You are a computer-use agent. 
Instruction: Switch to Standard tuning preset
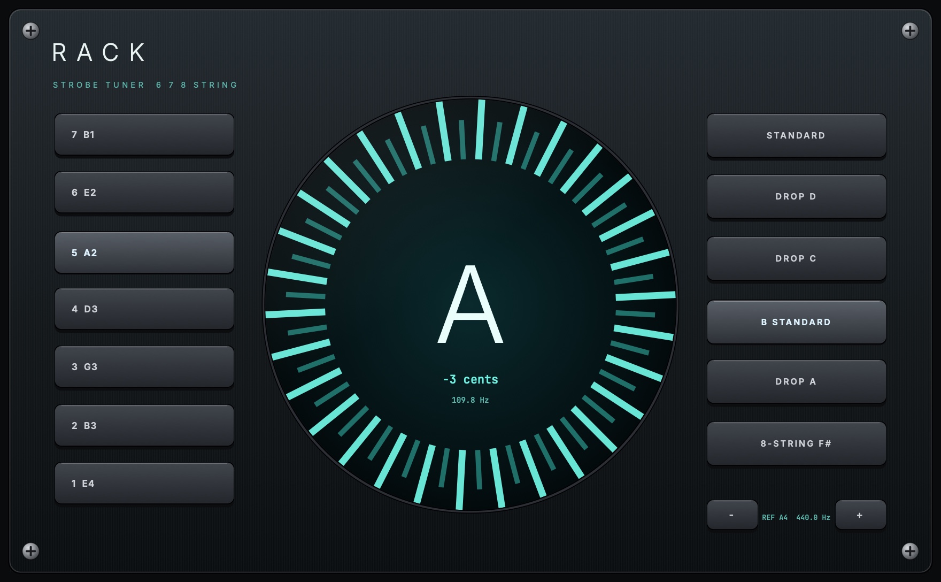796,135
